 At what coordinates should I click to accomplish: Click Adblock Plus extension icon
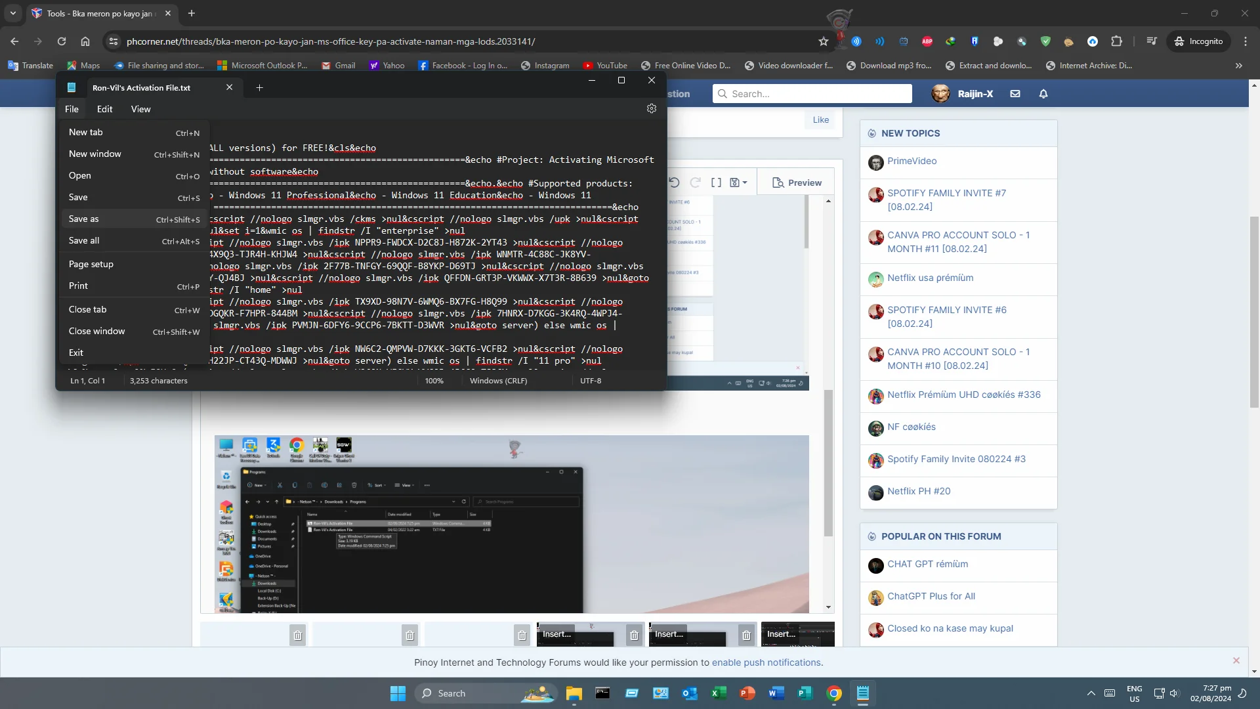[x=927, y=41]
